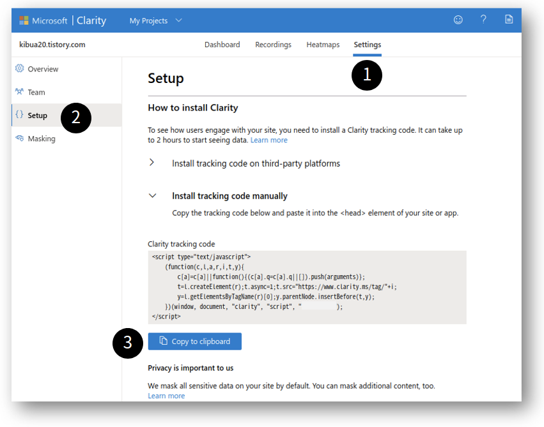The image size is (544, 427).
Task: Click the Masking icon in sidebar
Action: pyautogui.click(x=19, y=138)
